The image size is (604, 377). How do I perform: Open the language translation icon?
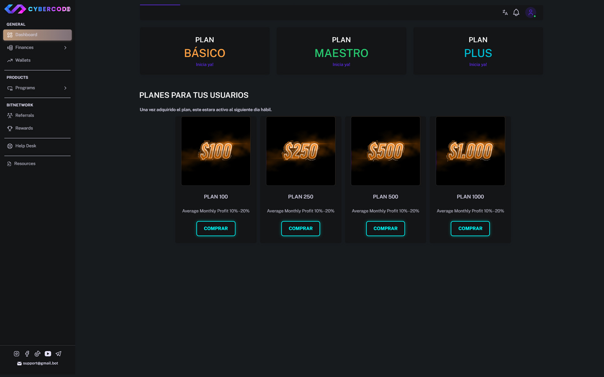[x=505, y=12]
